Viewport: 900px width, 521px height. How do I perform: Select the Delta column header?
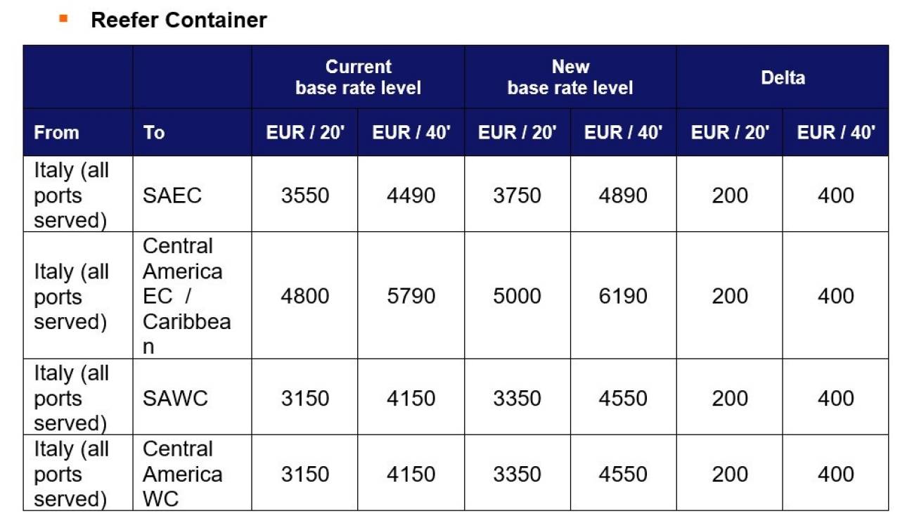click(783, 77)
